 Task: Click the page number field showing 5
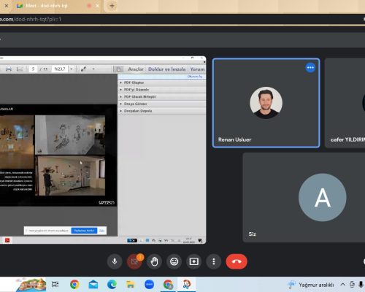tap(33, 69)
